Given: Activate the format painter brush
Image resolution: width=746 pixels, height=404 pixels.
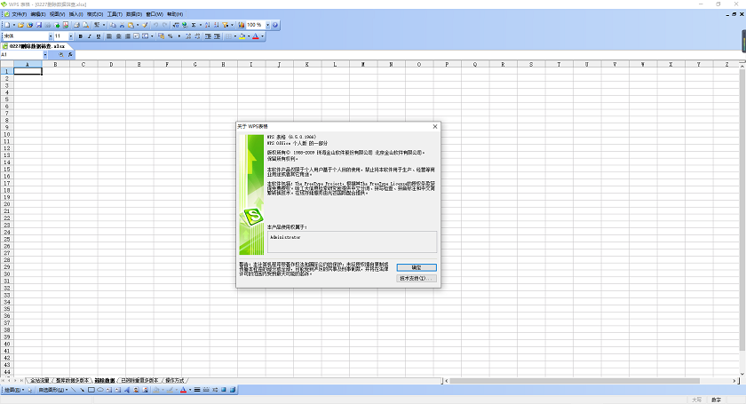Looking at the screenshot, I should (x=145, y=25).
